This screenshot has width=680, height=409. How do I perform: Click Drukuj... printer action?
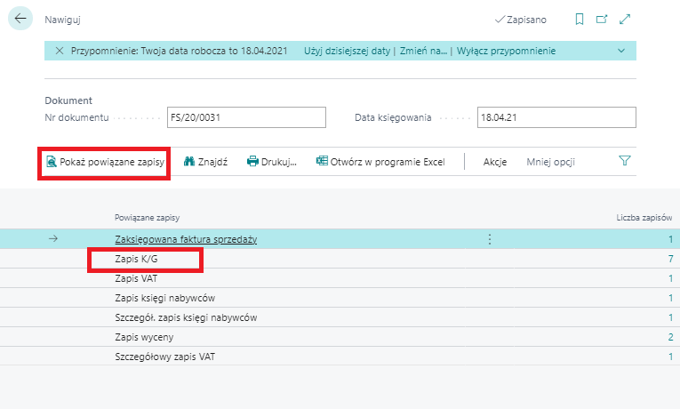coord(272,162)
